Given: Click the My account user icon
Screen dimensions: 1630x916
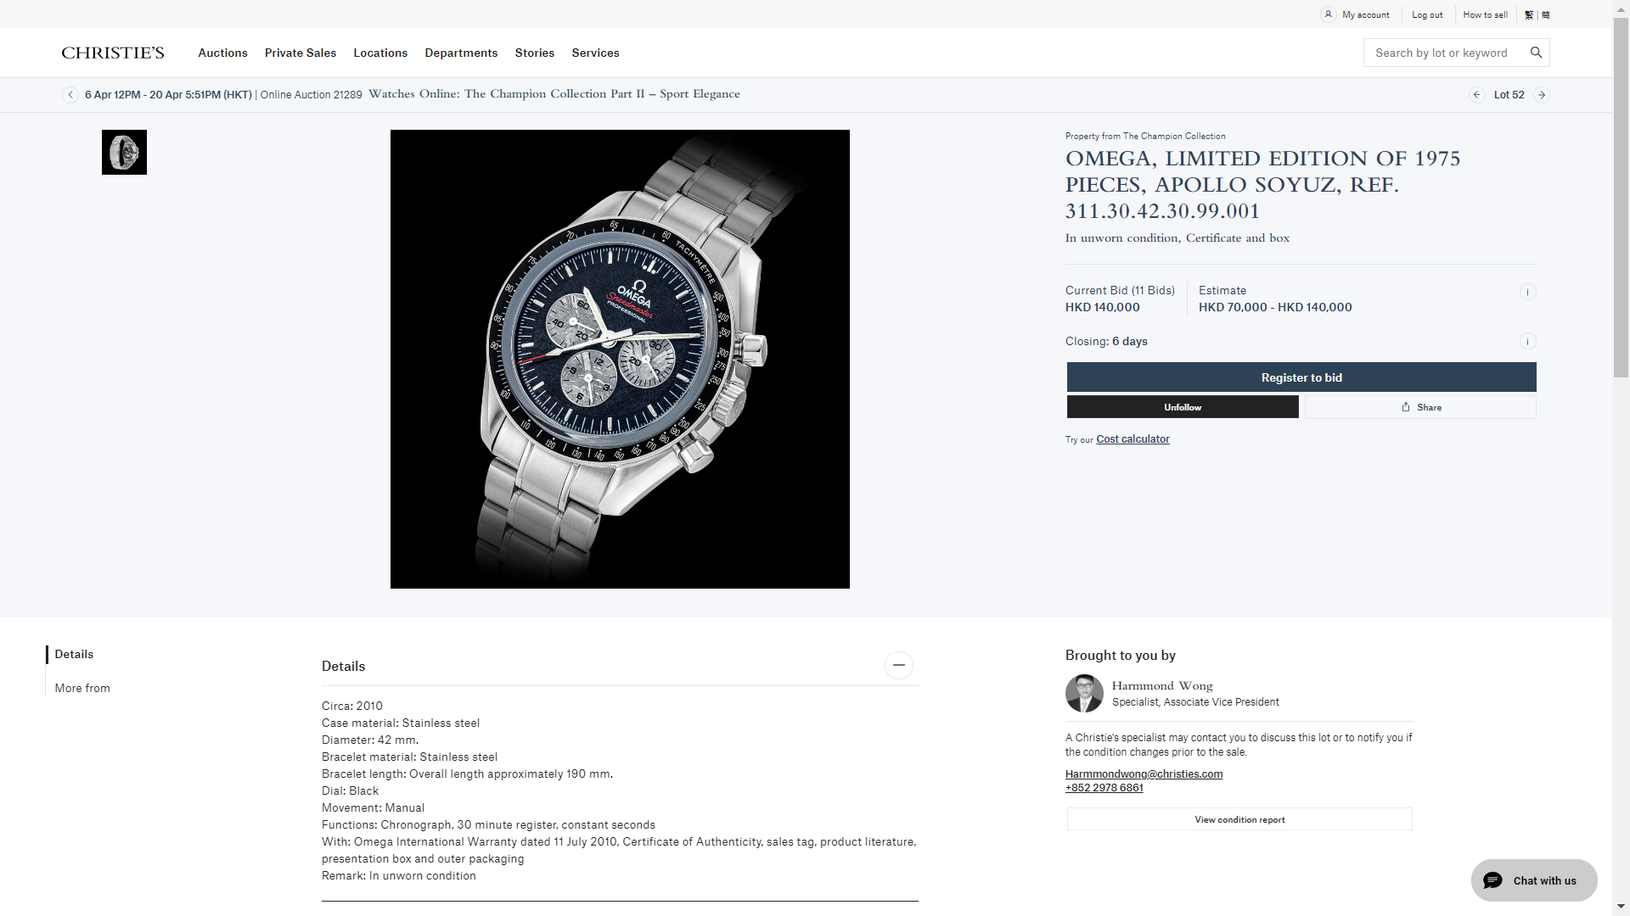Looking at the screenshot, I should [x=1329, y=14].
